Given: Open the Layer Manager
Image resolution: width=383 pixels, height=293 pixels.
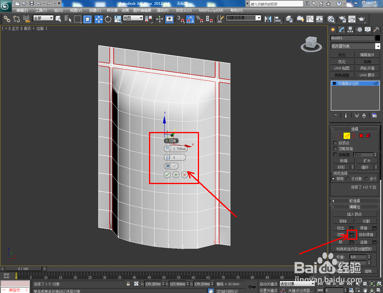Looking at the screenshot, I should click(x=289, y=19).
